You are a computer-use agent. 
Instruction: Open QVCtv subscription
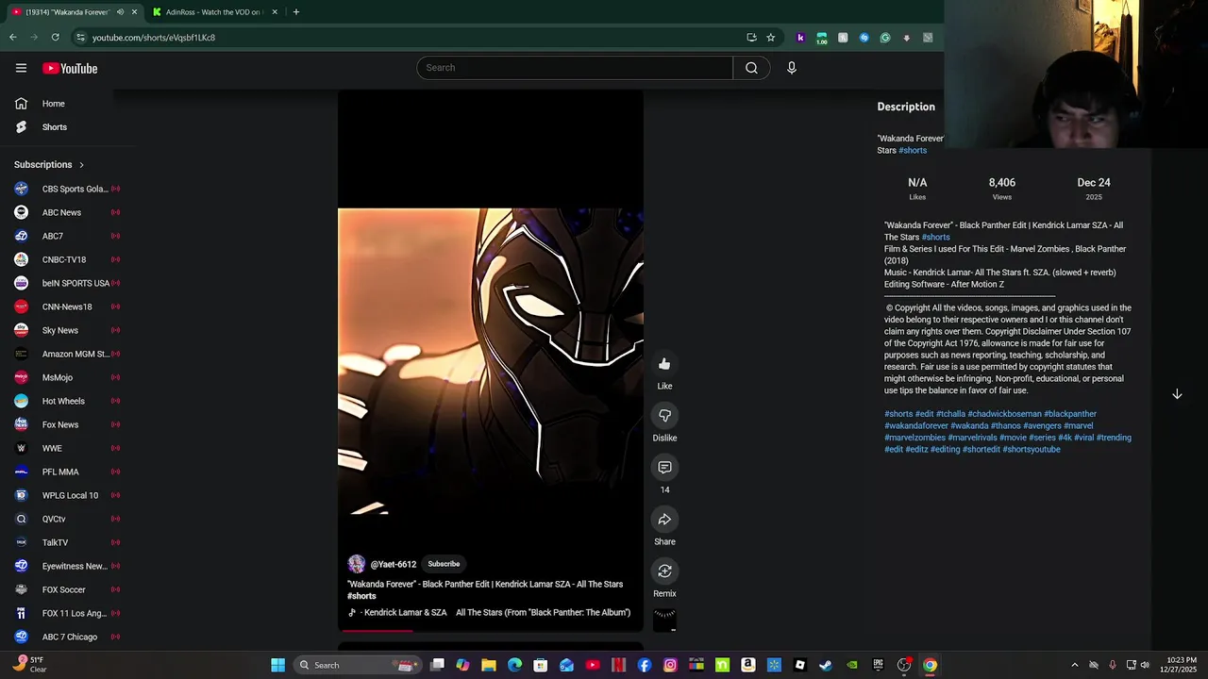(x=67, y=519)
